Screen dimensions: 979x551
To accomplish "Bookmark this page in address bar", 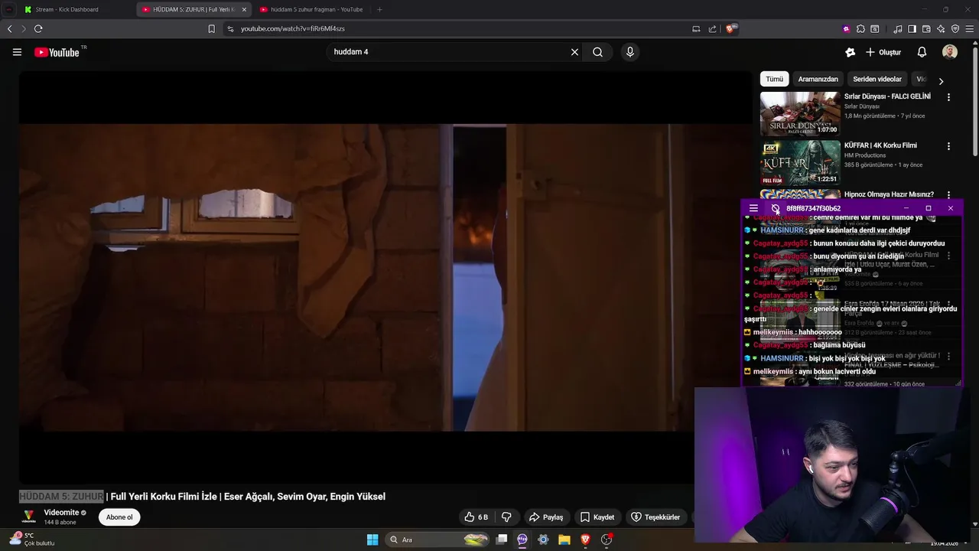I will click(212, 29).
